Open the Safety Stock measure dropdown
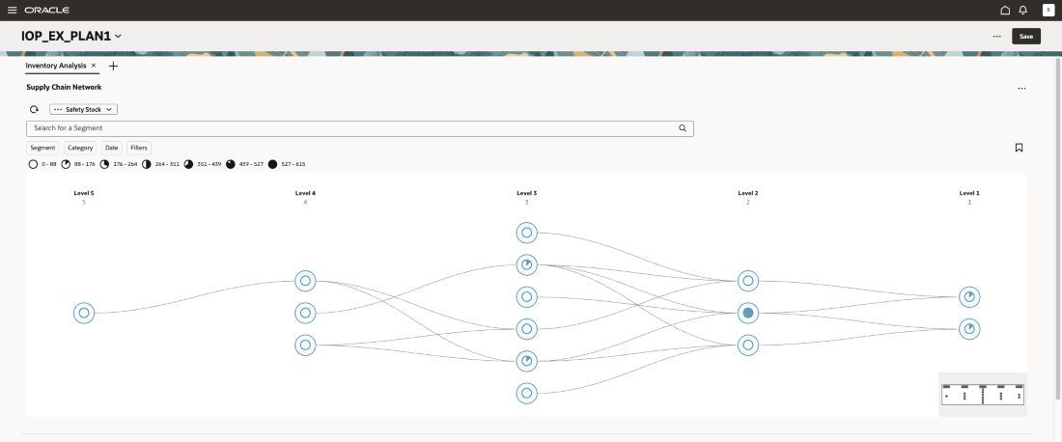 coord(84,109)
